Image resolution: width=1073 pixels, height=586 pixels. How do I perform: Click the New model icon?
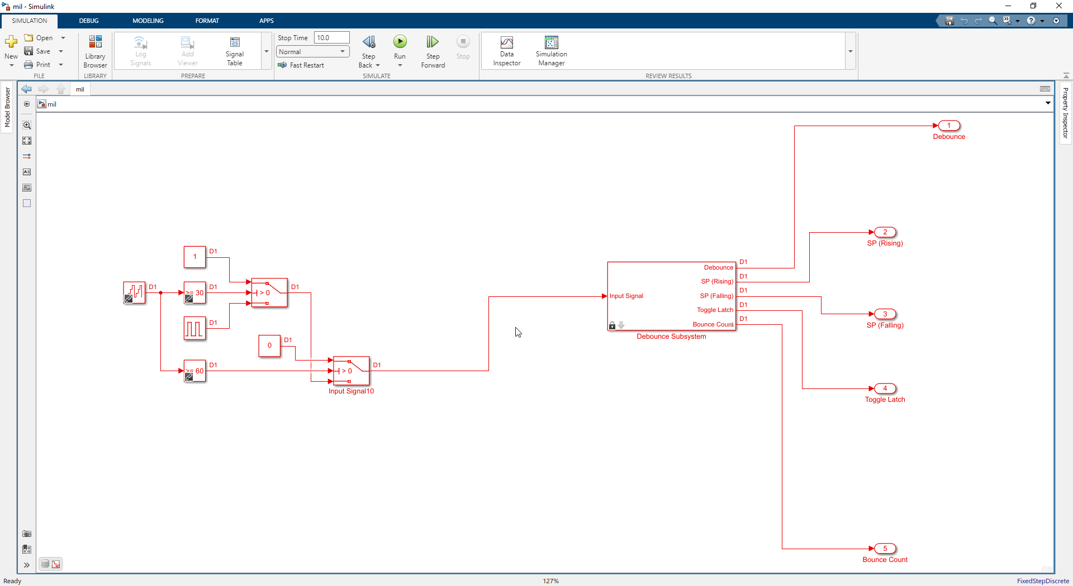(11, 42)
